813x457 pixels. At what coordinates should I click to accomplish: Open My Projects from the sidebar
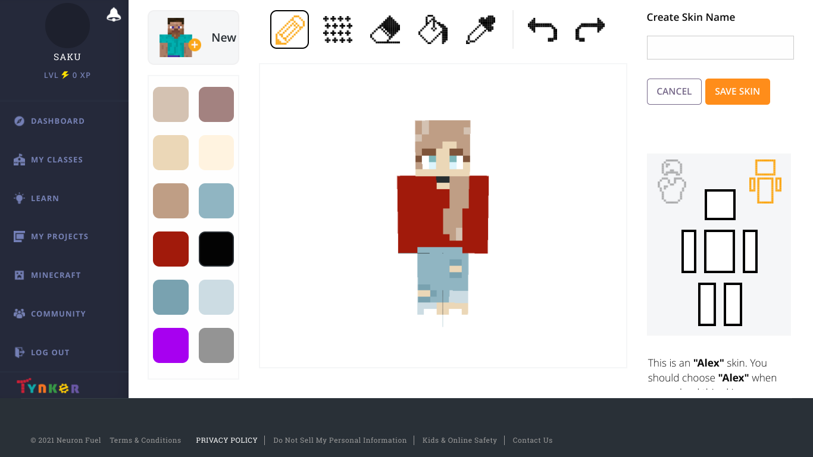tap(58, 236)
